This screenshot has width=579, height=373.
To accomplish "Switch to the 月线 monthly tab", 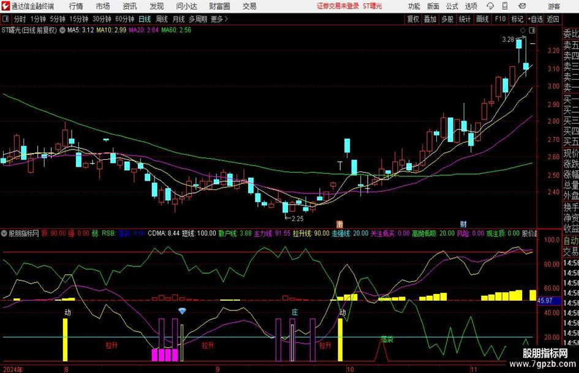I will point(178,19).
